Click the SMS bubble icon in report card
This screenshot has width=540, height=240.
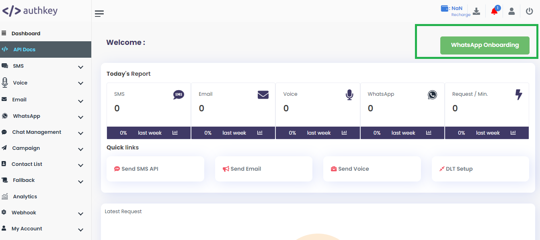click(x=179, y=95)
